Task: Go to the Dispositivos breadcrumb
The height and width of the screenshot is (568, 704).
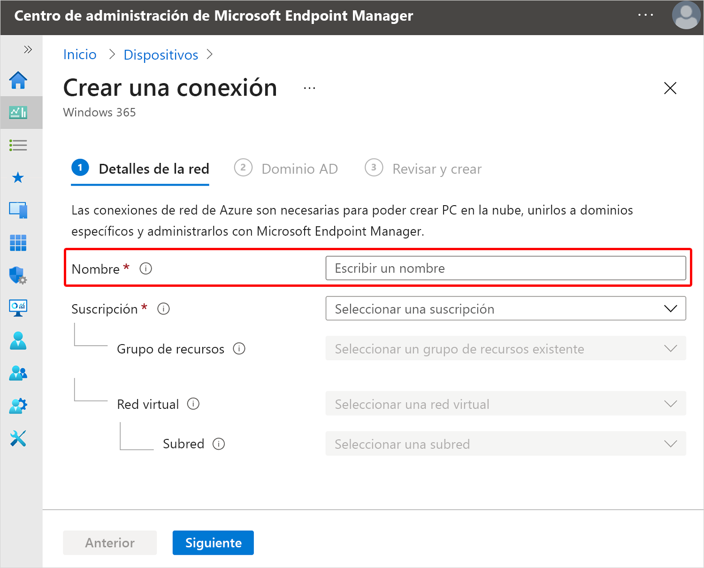Action: pyautogui.click(x=161, y=54)
